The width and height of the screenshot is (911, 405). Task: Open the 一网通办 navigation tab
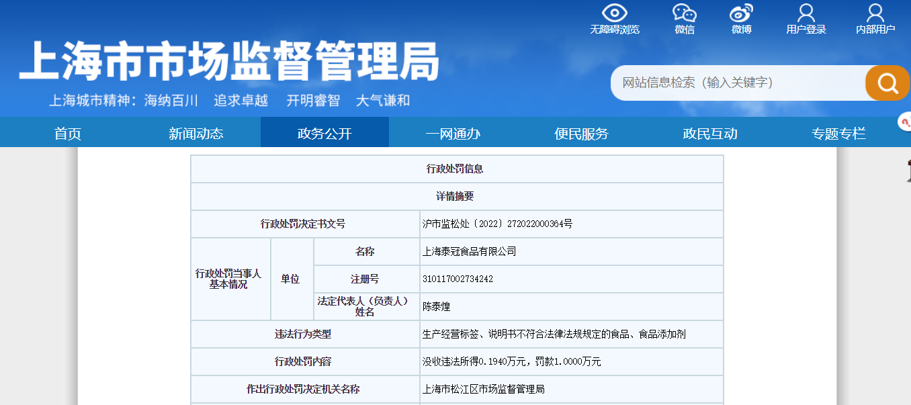(453, 133)
